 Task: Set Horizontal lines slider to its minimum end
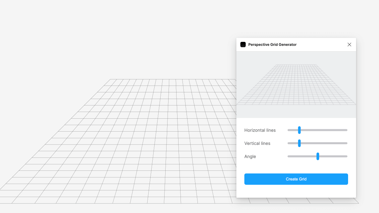click(x=288, y=130)
